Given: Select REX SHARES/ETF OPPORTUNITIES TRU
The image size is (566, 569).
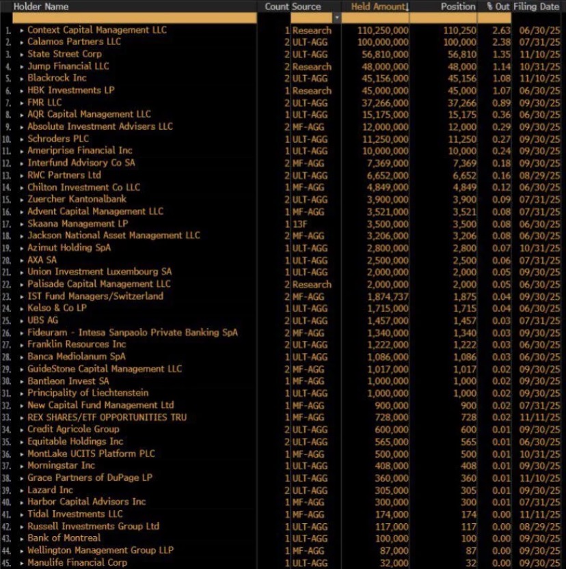Looking at the screenshot, I should [x=107, y=417].
